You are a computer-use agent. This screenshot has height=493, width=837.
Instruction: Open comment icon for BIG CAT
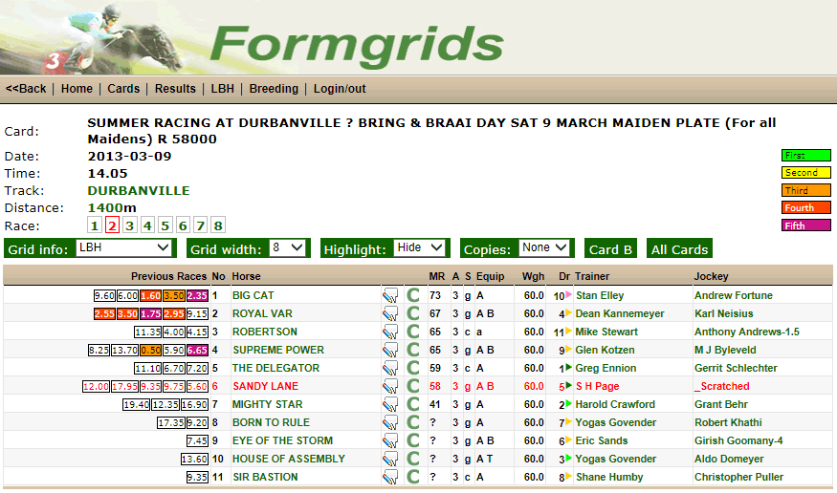[390, 296]
